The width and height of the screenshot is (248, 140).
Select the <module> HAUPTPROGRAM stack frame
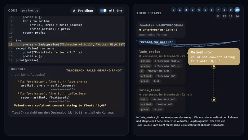(161, 30)
